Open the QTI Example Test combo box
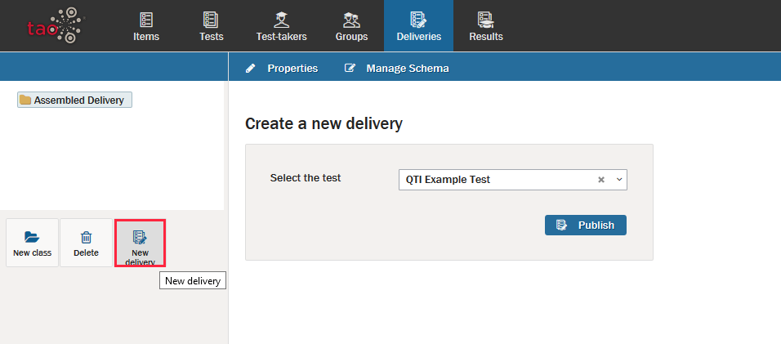The image size is (781, 344). 494,180
